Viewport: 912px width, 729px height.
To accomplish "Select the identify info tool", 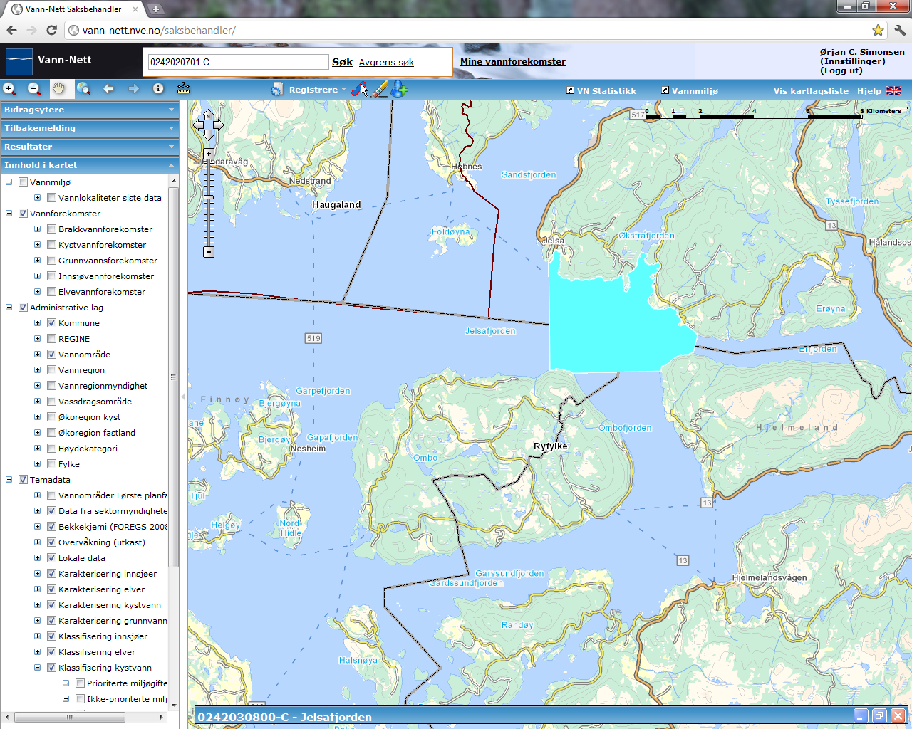I will pyautogui.click(x=158, y=89).
